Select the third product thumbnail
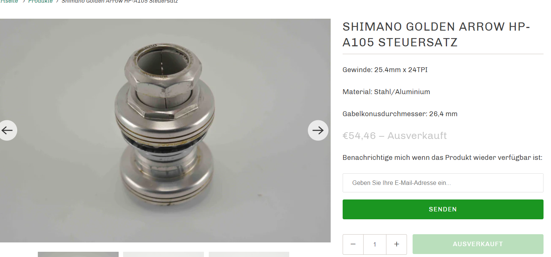The height and width of the screenshot is (257, 551). pyautogui.click(x=249, y=254)
